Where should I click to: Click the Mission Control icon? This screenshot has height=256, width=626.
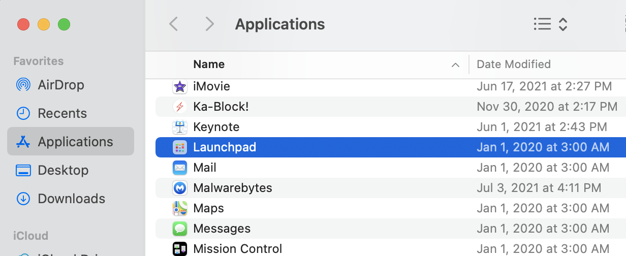[180, 249]
